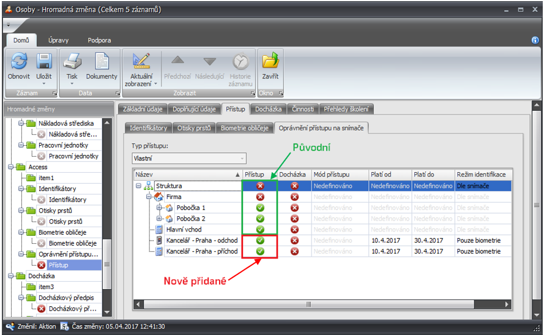Click the red X icon beside Pracovní jednotky
Image resolution: width=544 pixels, height=335 pixels.
coord(41,156)
